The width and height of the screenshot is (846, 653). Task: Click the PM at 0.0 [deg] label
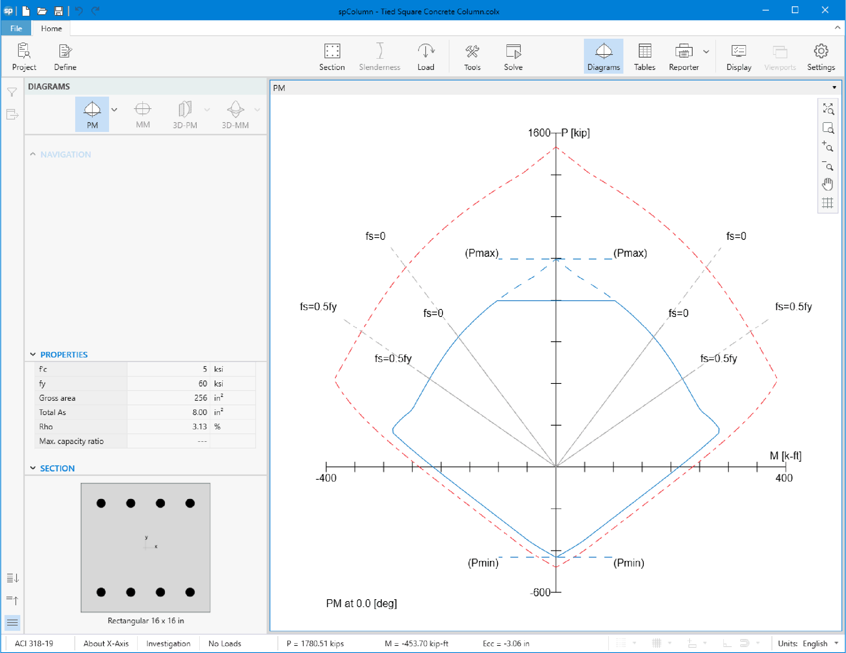click(361, 603)
